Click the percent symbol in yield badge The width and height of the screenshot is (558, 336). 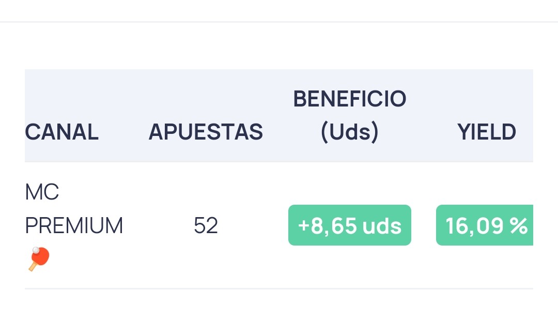[519, 226]
